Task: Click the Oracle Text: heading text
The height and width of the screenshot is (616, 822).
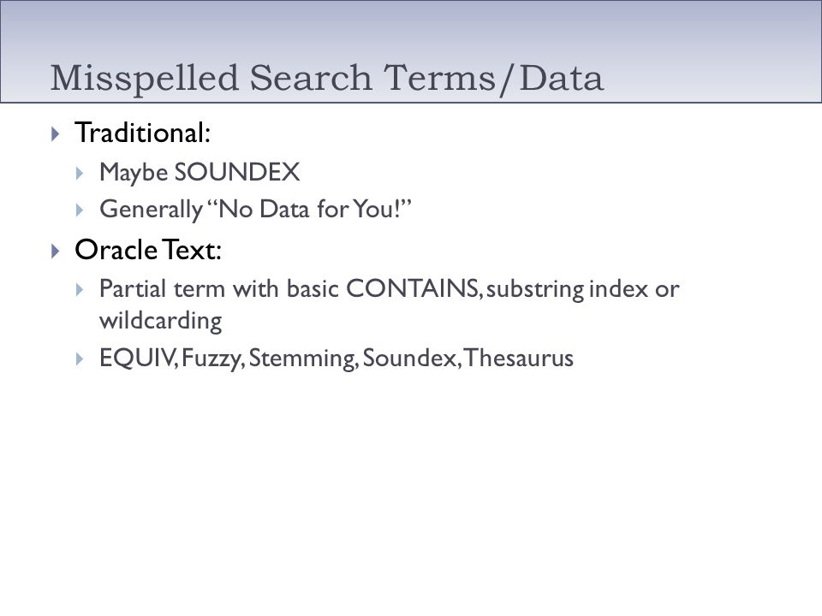Action: 148,250
